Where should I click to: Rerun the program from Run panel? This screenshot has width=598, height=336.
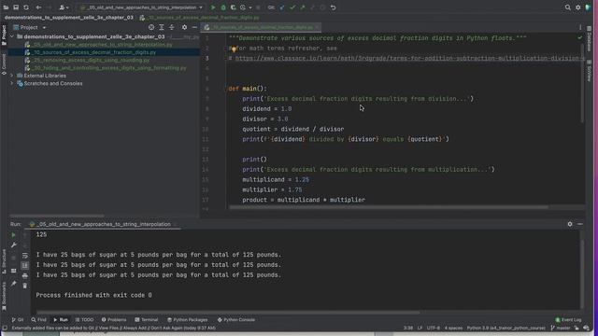coord(13,235)
